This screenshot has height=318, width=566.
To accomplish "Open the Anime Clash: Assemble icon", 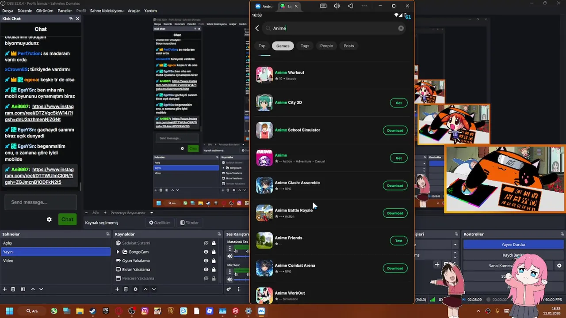I will [264, 185].
